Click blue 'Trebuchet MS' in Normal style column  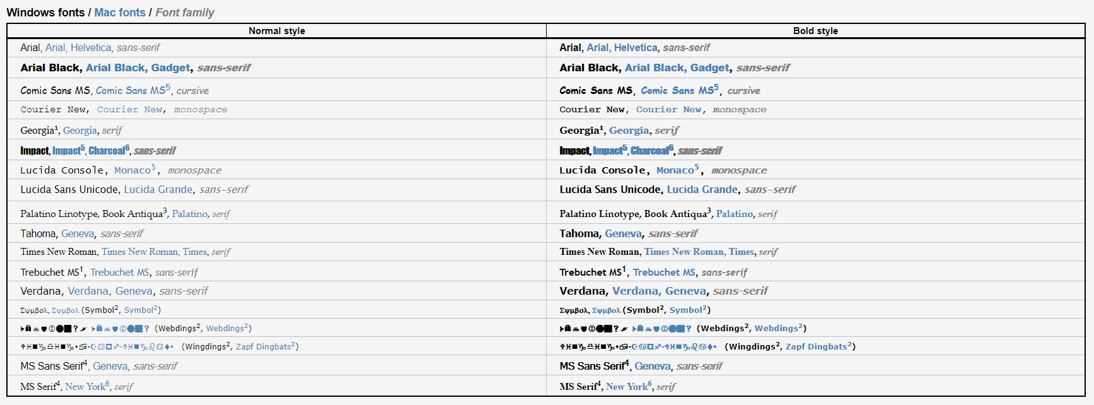pos(120,273)
